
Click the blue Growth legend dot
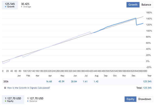(6, 7)
